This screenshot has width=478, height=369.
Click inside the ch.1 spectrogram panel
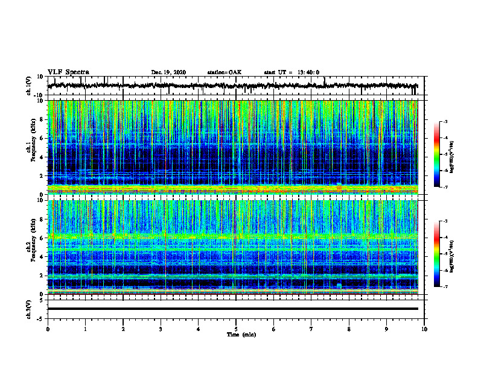(232, 147)
